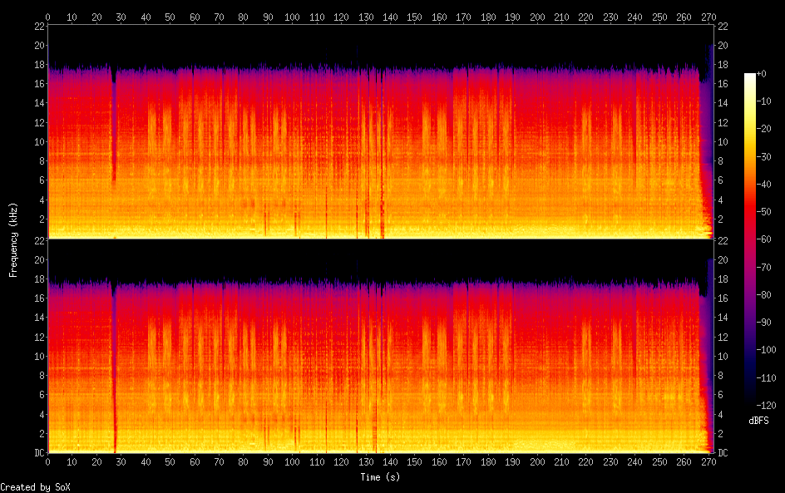This screenshot has height=493, width=785.
Task: Click the '-80' label on color scale
Action: click(x=764, y=295)
